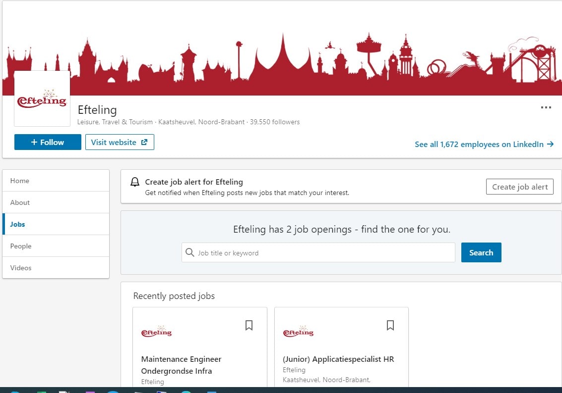Click 'Get notified when Efteling posts' description
Viewport: 562px width, 393px height.
(x=247, y=193)
